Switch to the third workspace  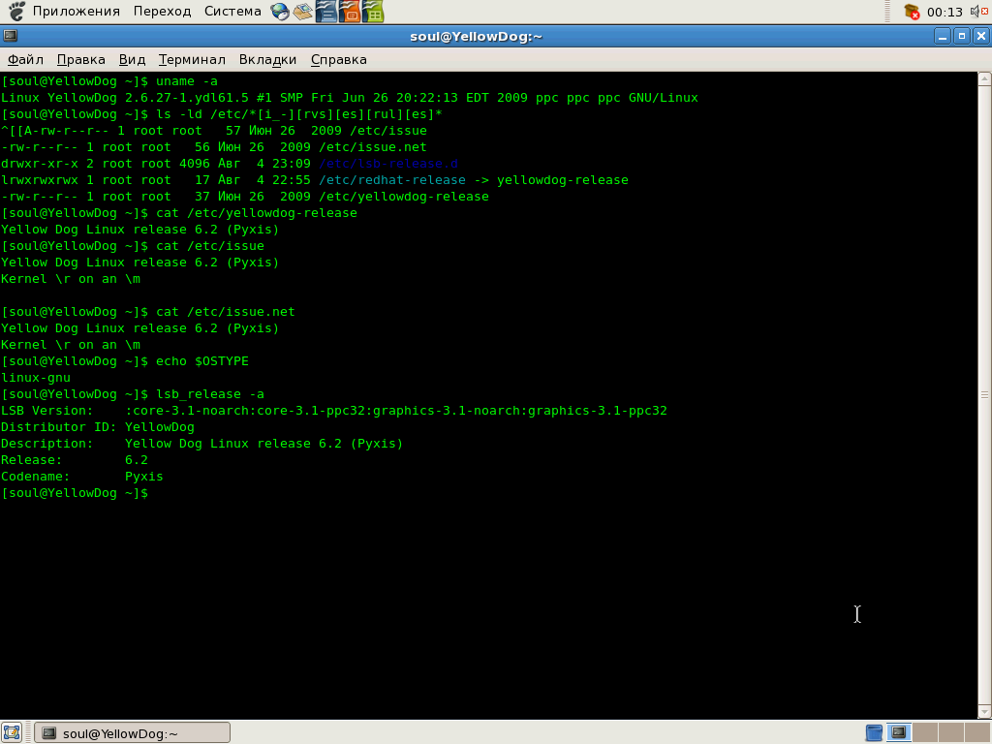(x=951, y=732)
